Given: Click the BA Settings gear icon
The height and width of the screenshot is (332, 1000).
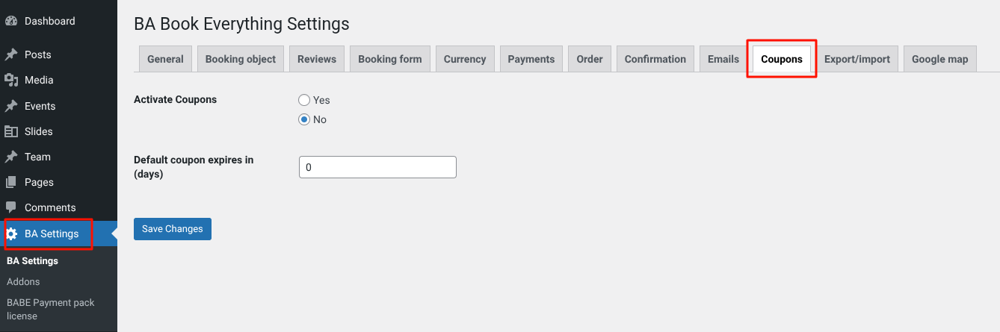Looking at the screenshot, I should click(x=11, y=234).
